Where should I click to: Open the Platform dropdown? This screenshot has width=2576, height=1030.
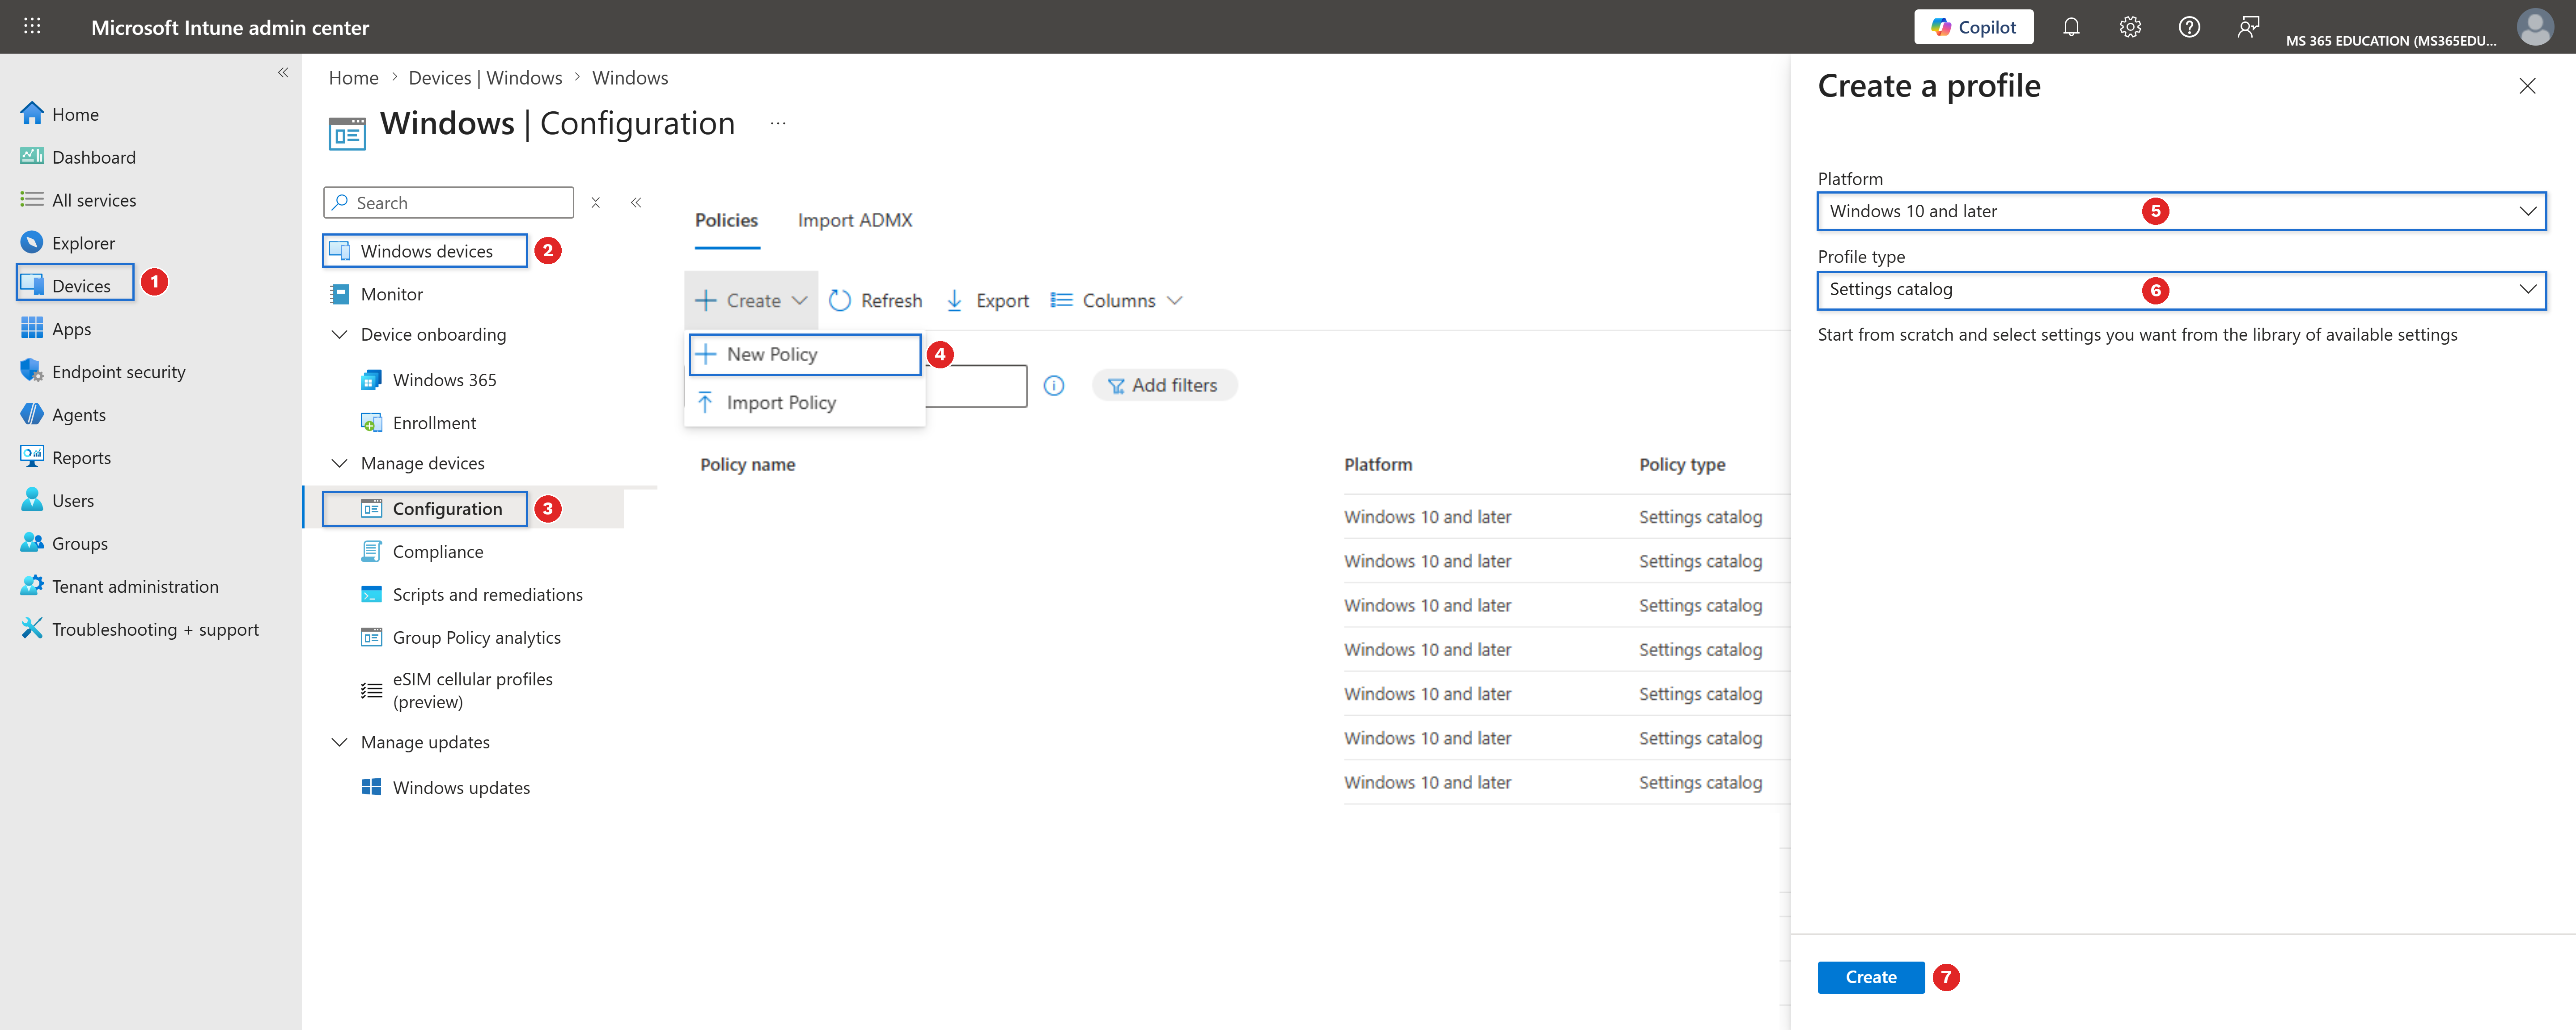[x=2181, y=211]
